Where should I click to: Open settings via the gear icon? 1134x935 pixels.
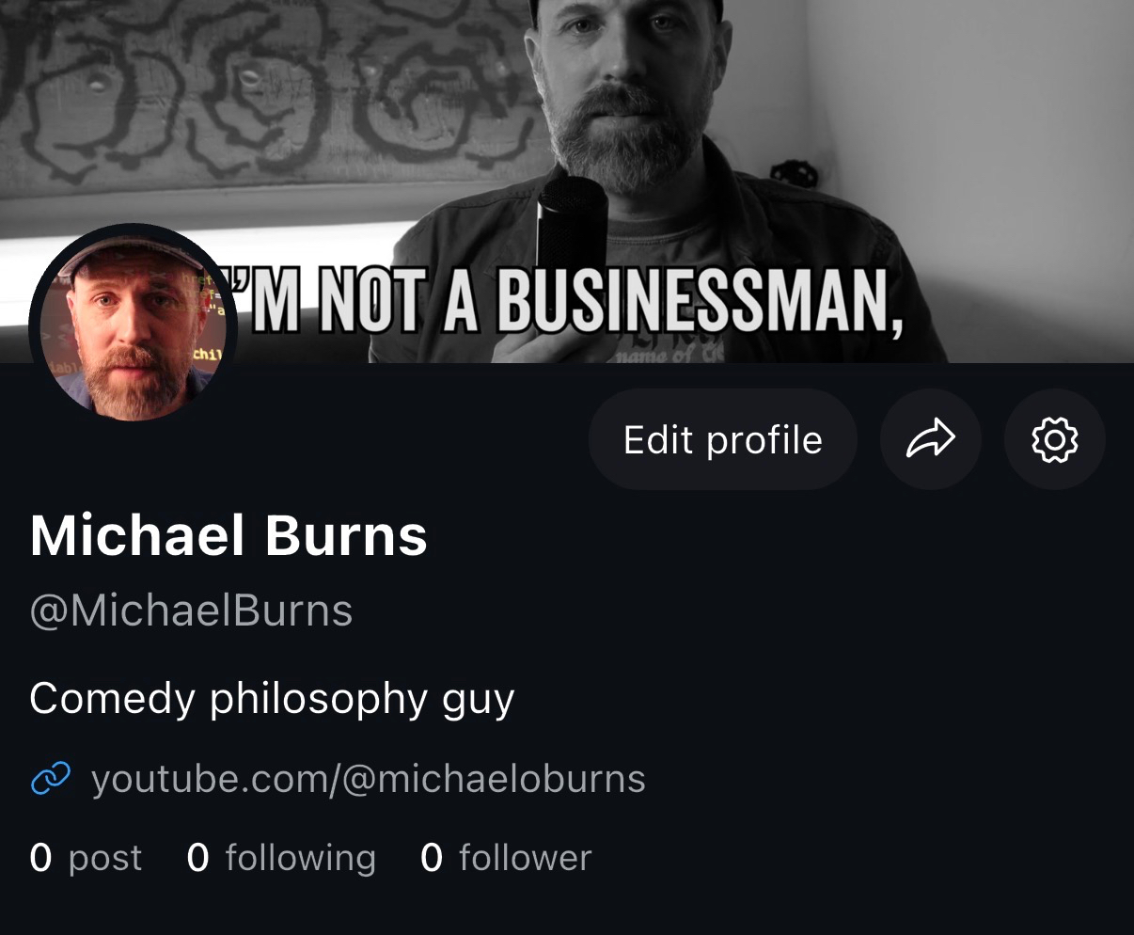click(x=1054, y=439)
